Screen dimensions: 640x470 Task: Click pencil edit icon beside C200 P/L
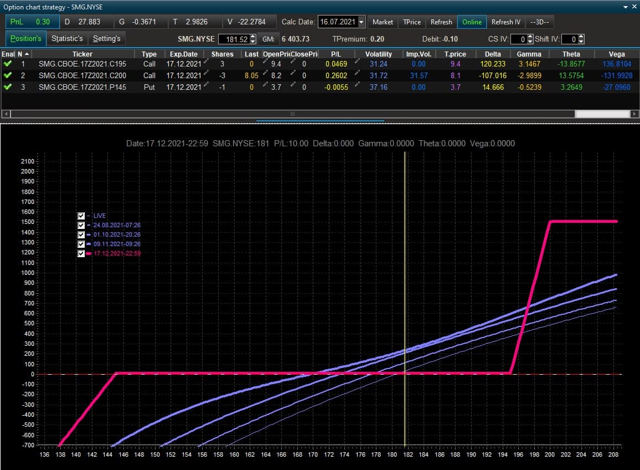pyautogui.click(x=357, y=73)
